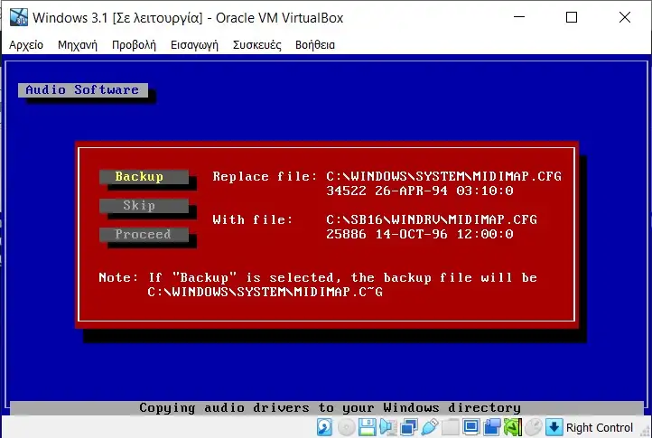Click the USB devices status icon
This screenshot has width=652, height=438.
coord(430,427)
